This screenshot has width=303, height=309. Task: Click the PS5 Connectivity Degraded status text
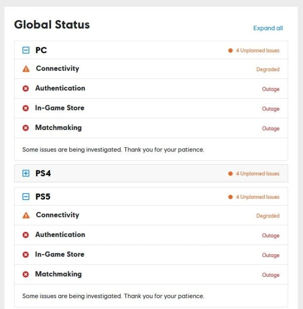pyautogui.click(x=268, y=216)
